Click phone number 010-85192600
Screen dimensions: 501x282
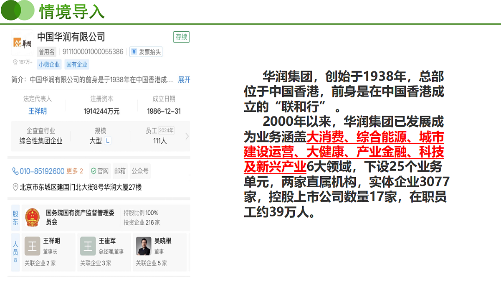pos(42,171)
